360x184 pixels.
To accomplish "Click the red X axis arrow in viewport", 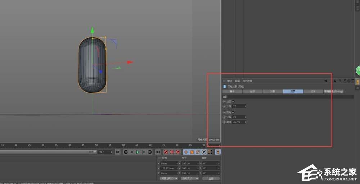I will pos(130,62).
